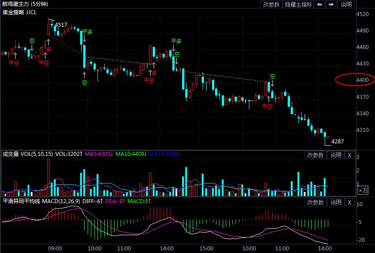Click the left arrow navigation button
Viewport: 375px width, 253px height.
point(320,4)
